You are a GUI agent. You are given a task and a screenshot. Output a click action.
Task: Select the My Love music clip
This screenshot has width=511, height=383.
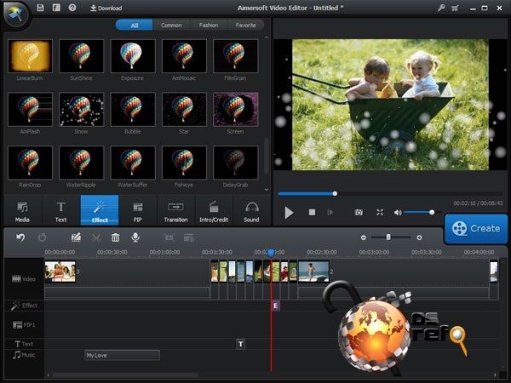(122, 355)
